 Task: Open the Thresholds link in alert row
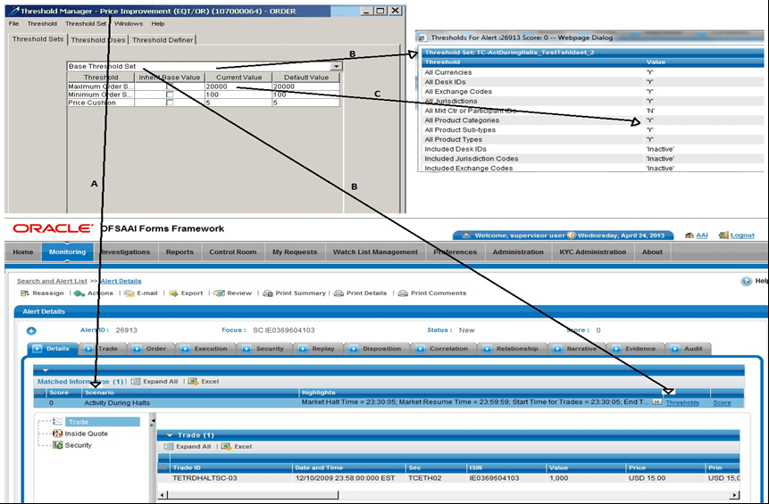point(682,402)
